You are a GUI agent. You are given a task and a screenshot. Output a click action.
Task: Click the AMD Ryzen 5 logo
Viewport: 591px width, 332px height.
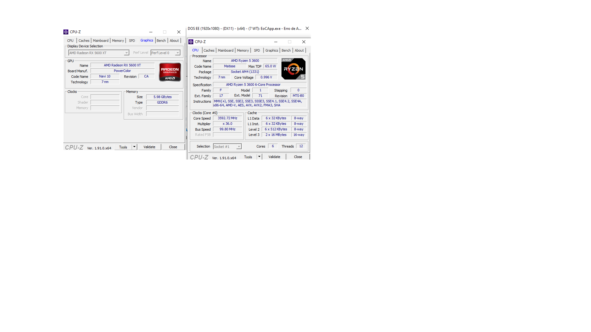coord(293,69)
